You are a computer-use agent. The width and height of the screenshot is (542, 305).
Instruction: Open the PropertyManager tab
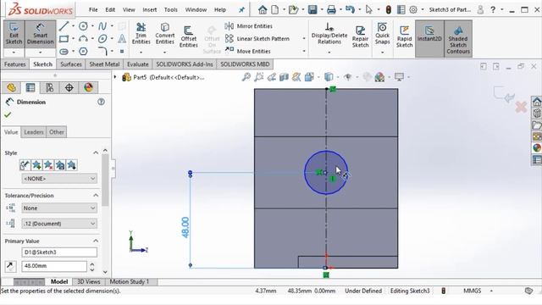click(x=30, y=87)
